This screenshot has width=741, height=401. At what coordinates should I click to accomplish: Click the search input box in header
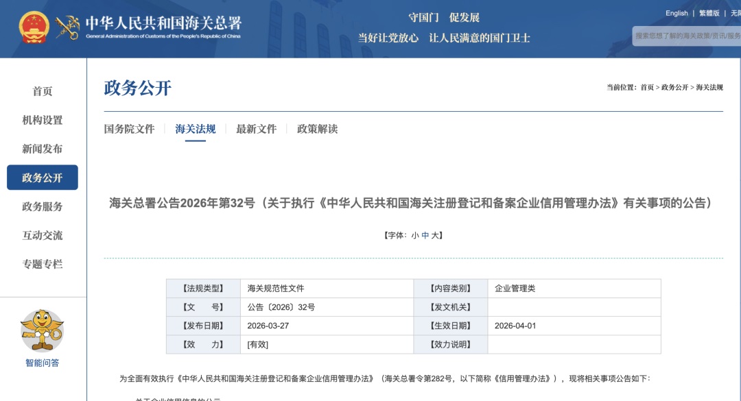pos(686,36)
